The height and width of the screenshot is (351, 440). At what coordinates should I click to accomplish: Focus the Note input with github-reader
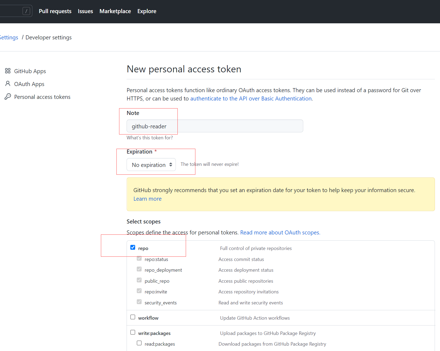215,126
